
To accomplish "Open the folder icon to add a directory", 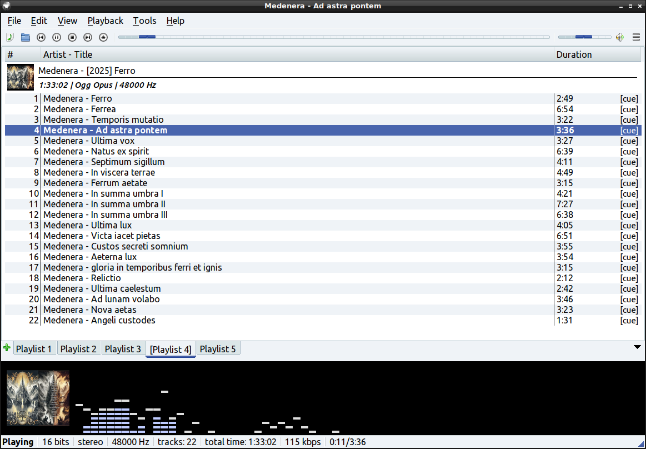I will (x=26, y=37).
